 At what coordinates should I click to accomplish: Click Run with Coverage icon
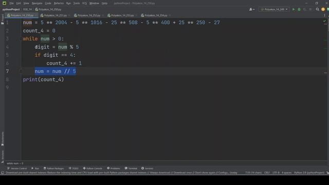click(305, 9)
